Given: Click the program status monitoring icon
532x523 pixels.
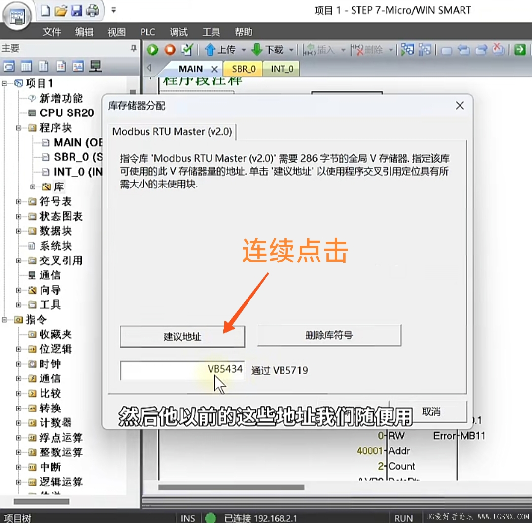Looking at the screenshot, I should point(407,50).
